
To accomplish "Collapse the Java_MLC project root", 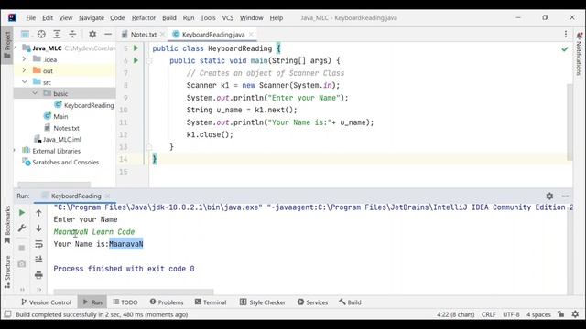I will click(x=15, y=48).
